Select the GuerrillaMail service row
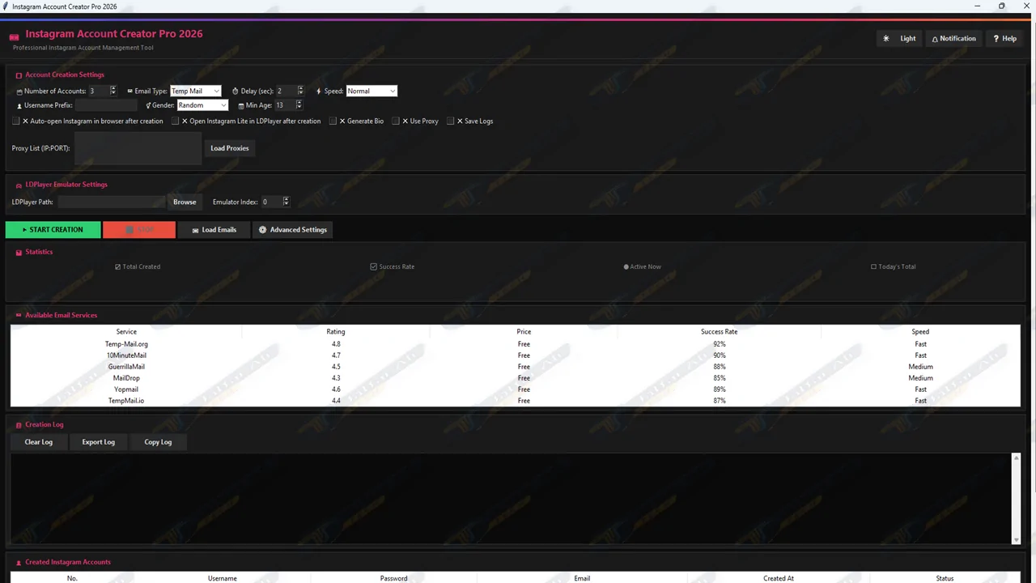Screen dimensions: 1036x583 click(516, 367)
